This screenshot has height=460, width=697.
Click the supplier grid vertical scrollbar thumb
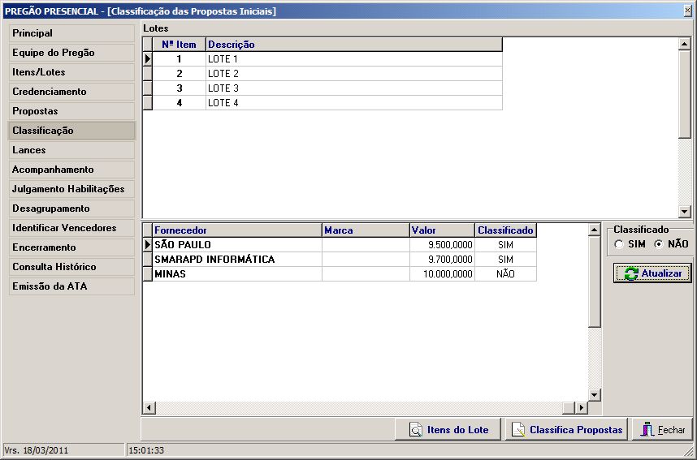tap(595, 282)
